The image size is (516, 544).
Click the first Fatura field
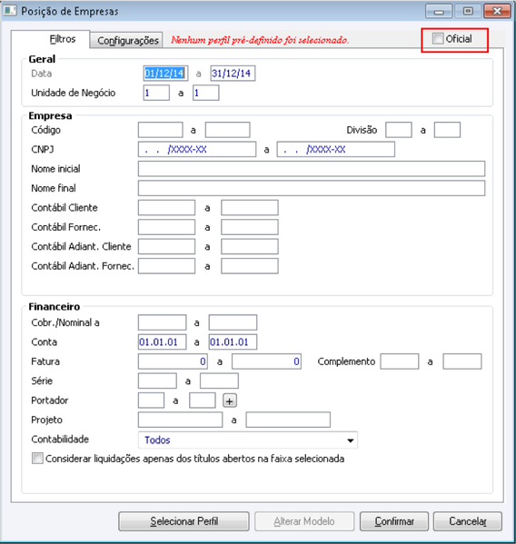point(173,361)
